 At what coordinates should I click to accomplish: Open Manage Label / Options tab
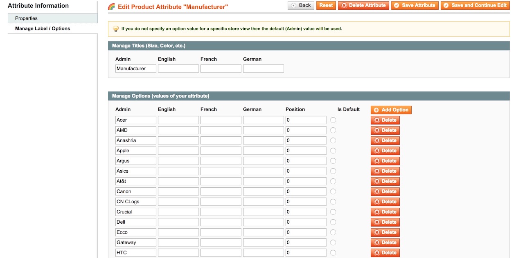click(x=53, y=29)
